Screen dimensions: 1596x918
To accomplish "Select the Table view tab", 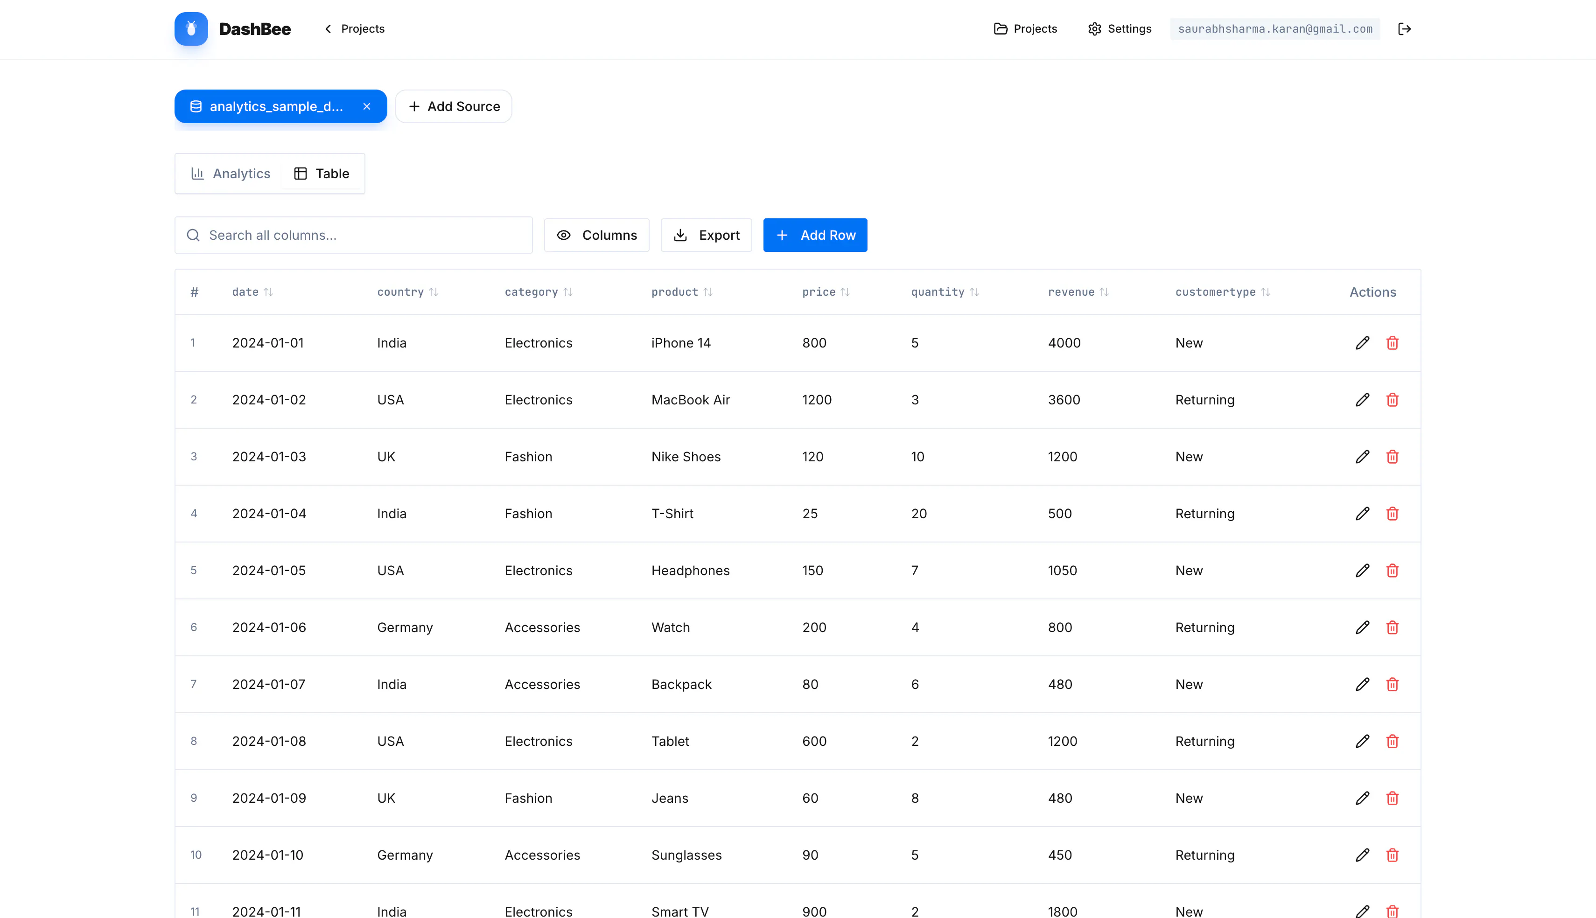I will point(322,174).
